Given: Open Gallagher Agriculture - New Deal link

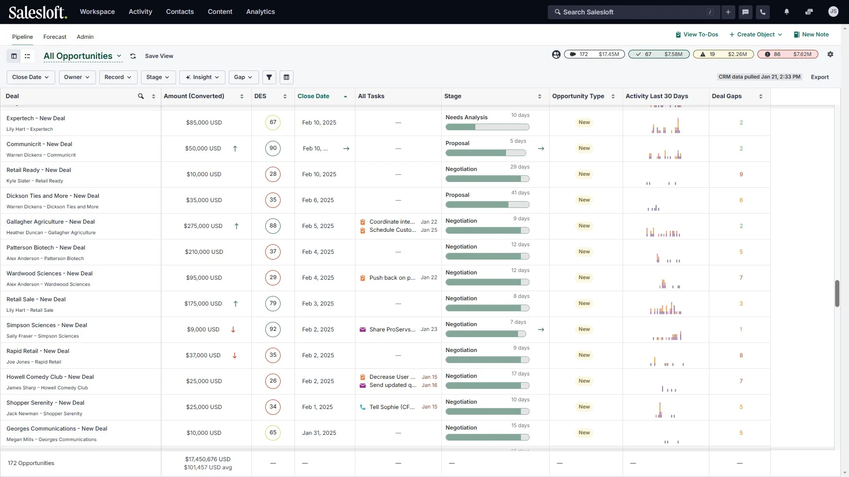Looking at the screenshot, I should [x=51, y=222].
